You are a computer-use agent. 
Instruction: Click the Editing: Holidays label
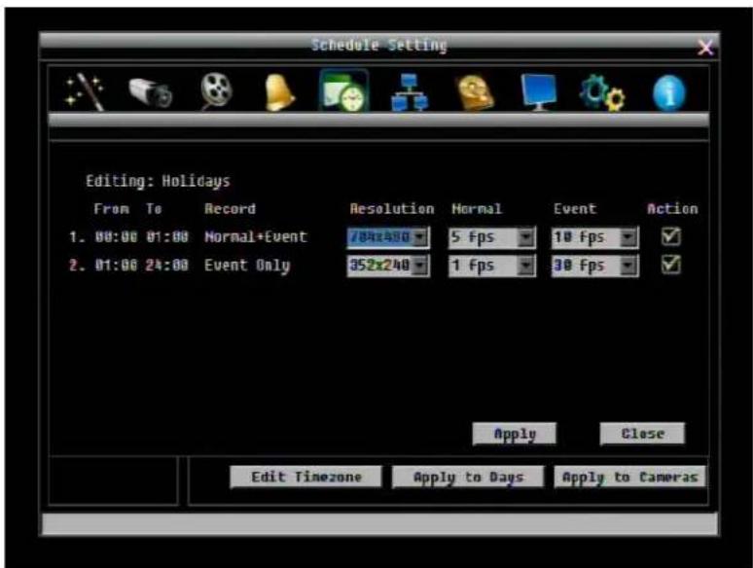(158, 182)
